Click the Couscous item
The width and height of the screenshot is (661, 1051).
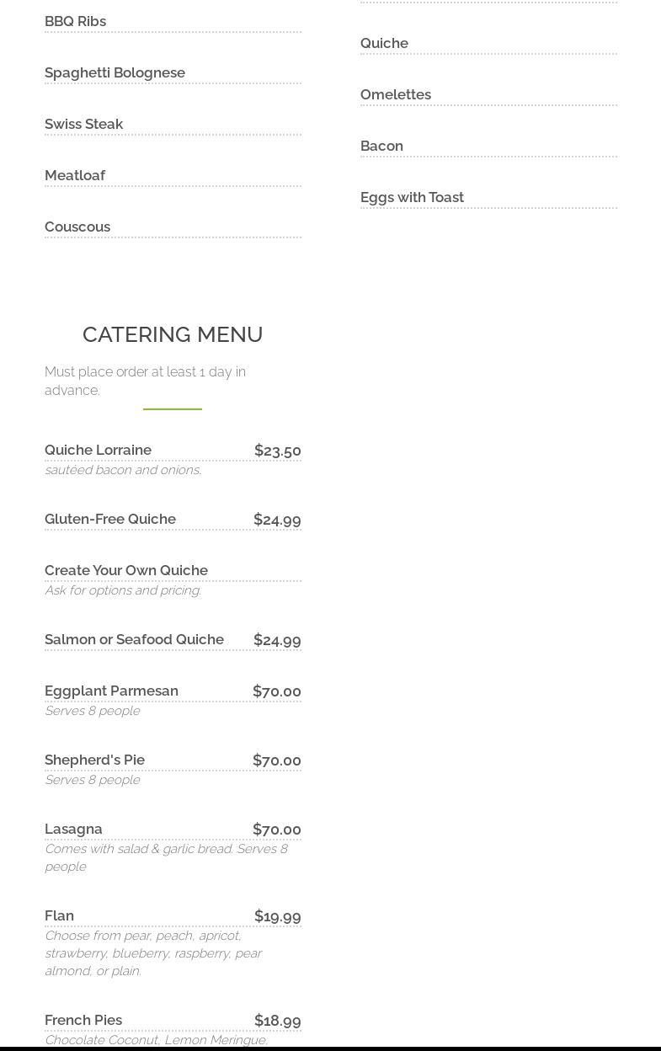[77, 227]
